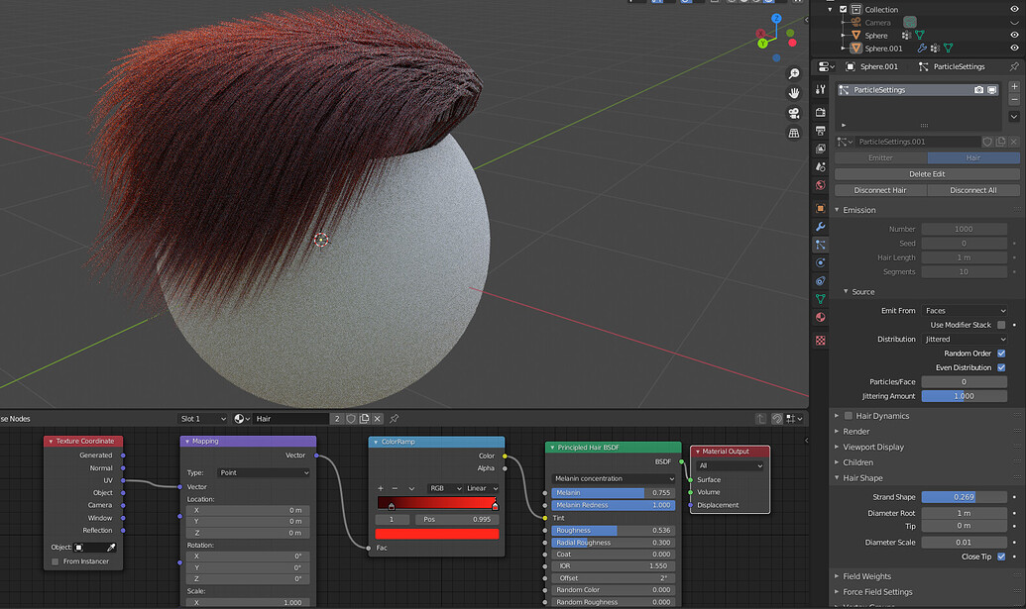1026x609 pixels.
Task: Select the Modifier Properties wrench icon
Action: coord(819,227)
